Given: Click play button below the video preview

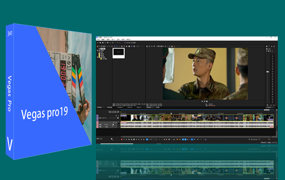Looking at the screenshot, I should pos(202,101).
